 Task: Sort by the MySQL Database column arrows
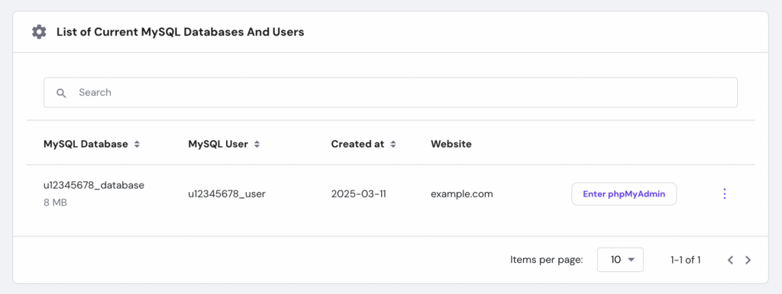point(137,144)
